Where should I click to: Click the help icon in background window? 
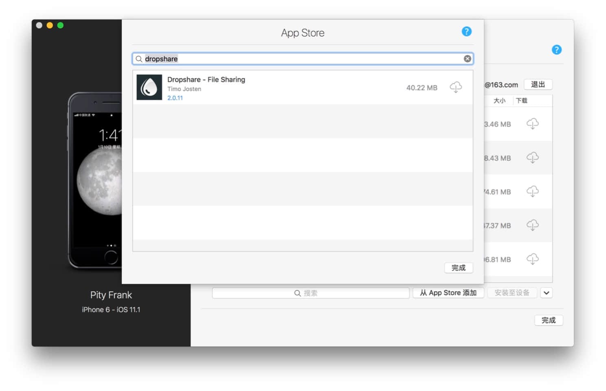point(556,50)
